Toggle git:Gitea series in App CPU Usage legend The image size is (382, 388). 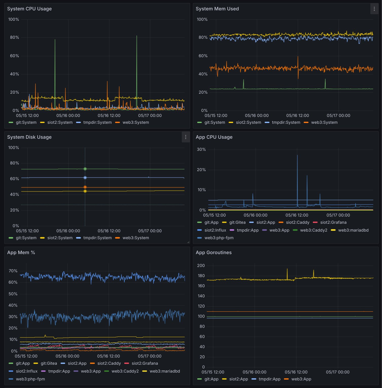tap(237, 222)
